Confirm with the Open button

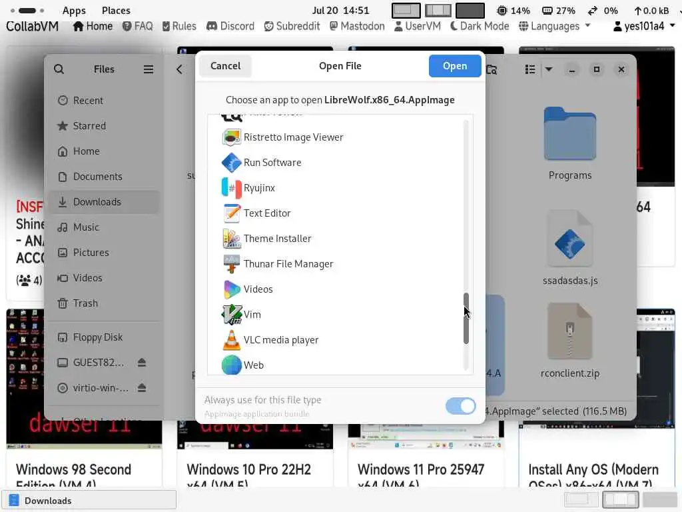tap(455, 66)
